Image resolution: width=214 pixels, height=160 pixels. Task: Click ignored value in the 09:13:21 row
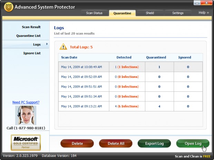tap(188, 107)
